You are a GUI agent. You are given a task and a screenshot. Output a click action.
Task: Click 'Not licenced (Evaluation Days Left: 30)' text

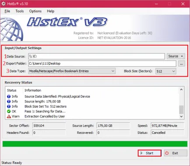point(125,33)
